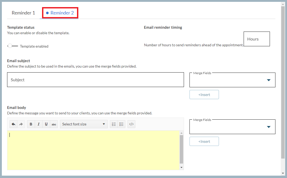Open the Select font size dropdown
Image resolution: width=287 pixels, height=178 pixels.
84,124
